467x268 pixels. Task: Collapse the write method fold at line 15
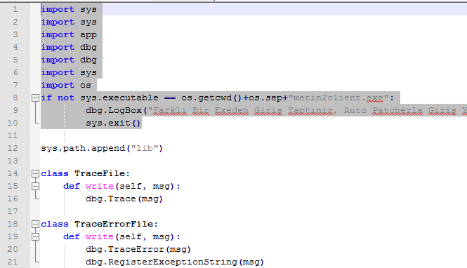point(35,186)
